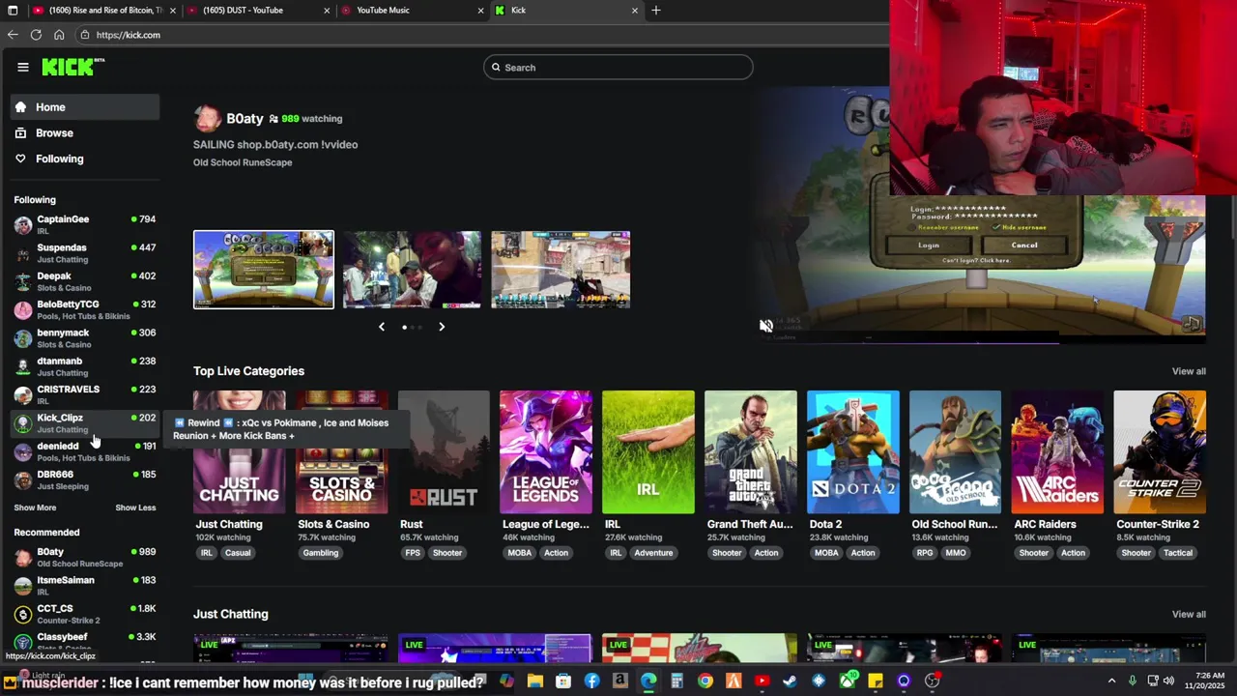Click B0aty streamer name in featured banner
Image resolution: width=1237 pixels, height=696 pixels.
pos(245,119)
